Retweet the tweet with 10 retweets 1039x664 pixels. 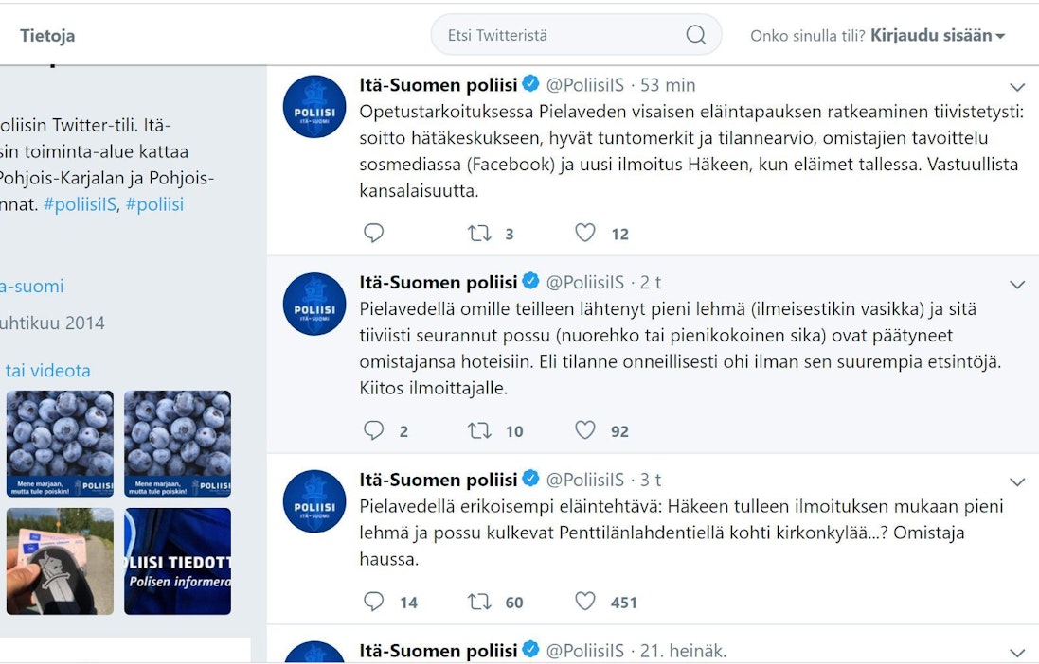(479, 430)
